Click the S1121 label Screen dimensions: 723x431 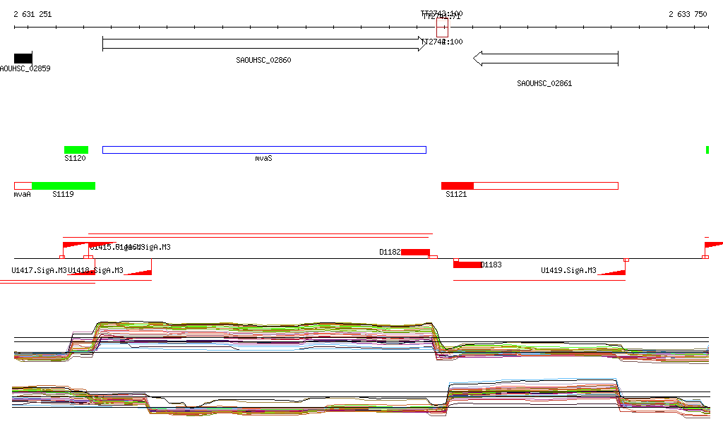(x=457, y=194)
